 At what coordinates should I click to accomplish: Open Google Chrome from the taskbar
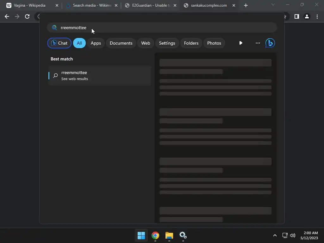pos(155,235)
